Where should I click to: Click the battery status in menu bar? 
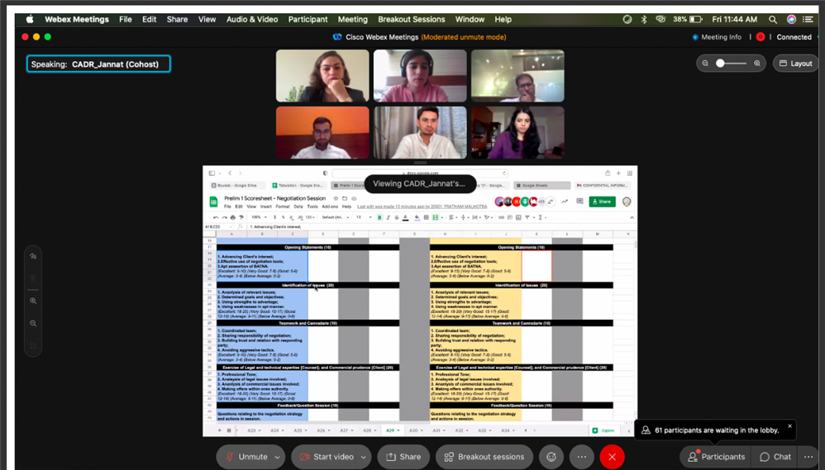(687, 19)
